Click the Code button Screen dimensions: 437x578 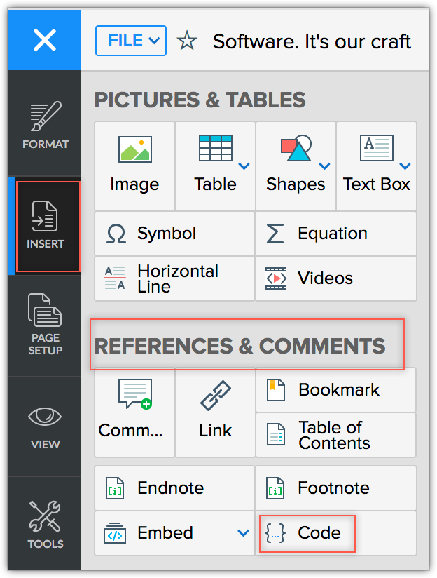click(x=307, y=533)
